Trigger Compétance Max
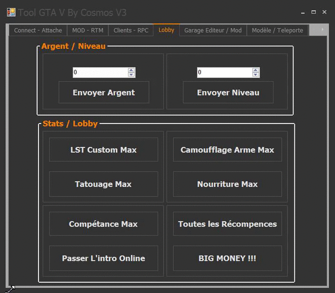The width and height of the screenshot is (335, 293). coord(104,224)
